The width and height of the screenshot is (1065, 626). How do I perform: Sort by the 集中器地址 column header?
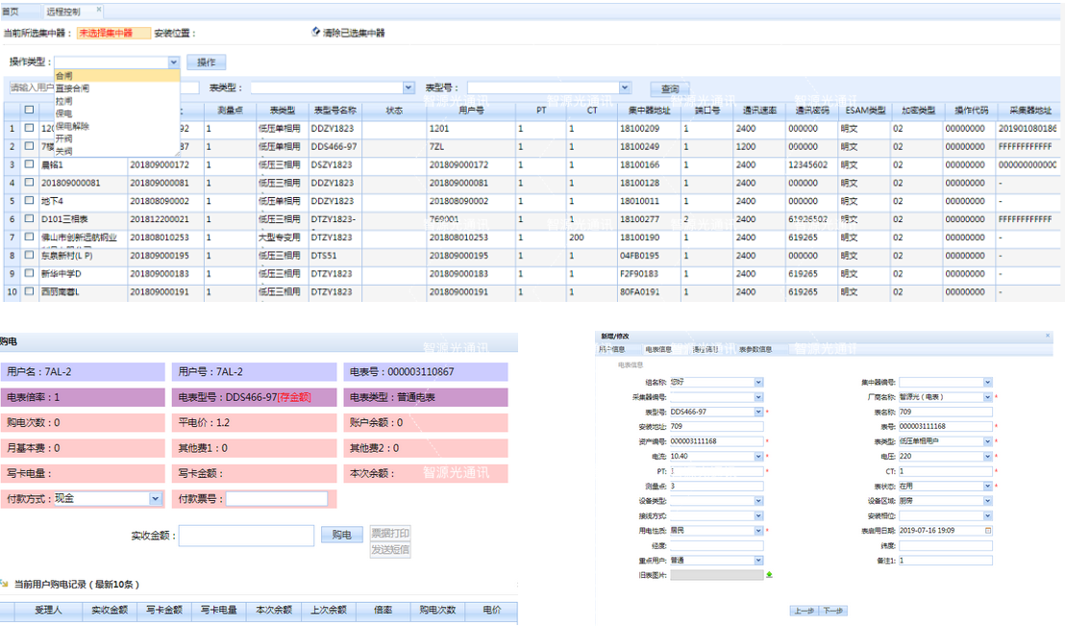click(649, 111)
